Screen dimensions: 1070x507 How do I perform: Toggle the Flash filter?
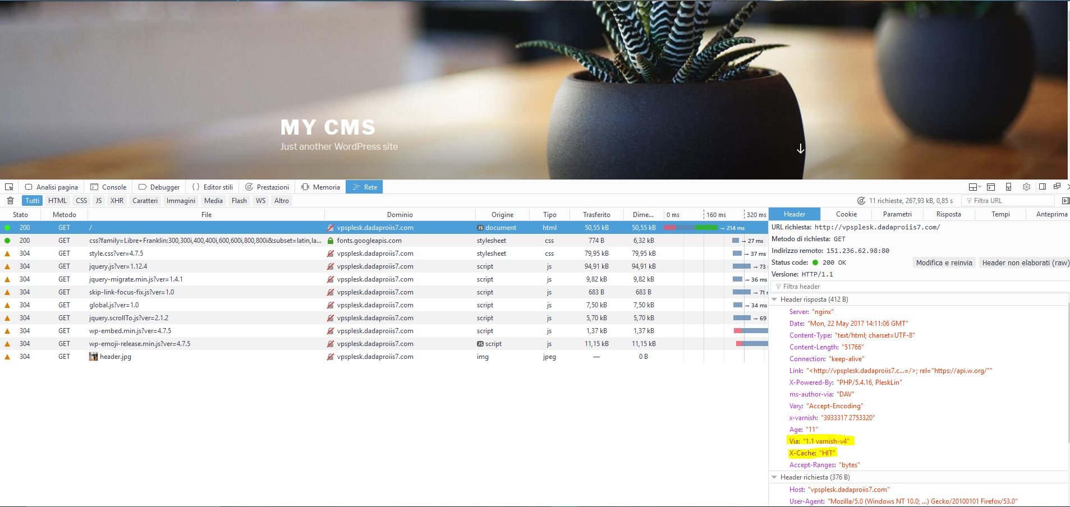[x=239, y=200]
